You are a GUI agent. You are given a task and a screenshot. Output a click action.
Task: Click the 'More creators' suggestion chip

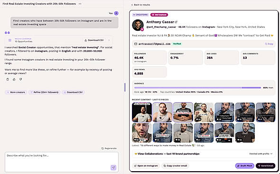(16, 92)
